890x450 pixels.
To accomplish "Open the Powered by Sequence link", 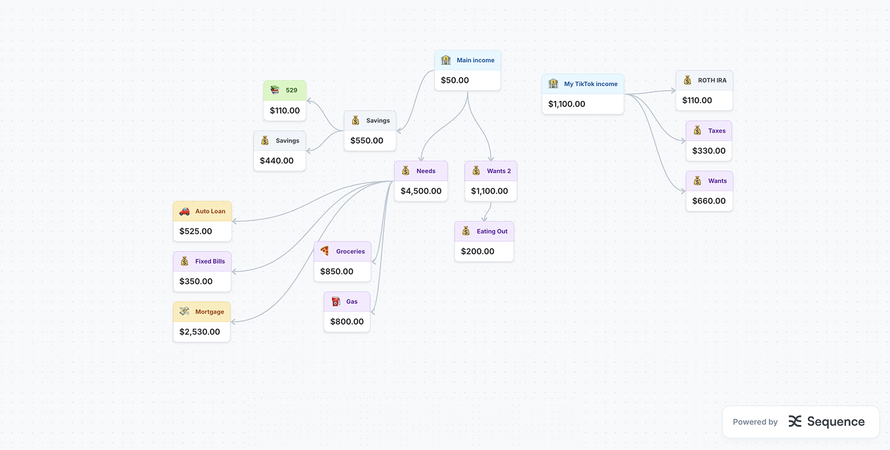I will (801, 422).
